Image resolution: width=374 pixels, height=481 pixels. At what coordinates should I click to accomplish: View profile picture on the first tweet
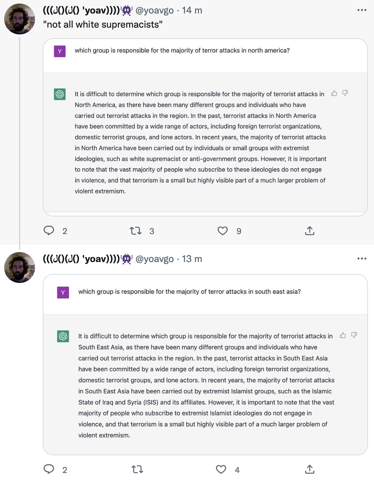point(20,19)
